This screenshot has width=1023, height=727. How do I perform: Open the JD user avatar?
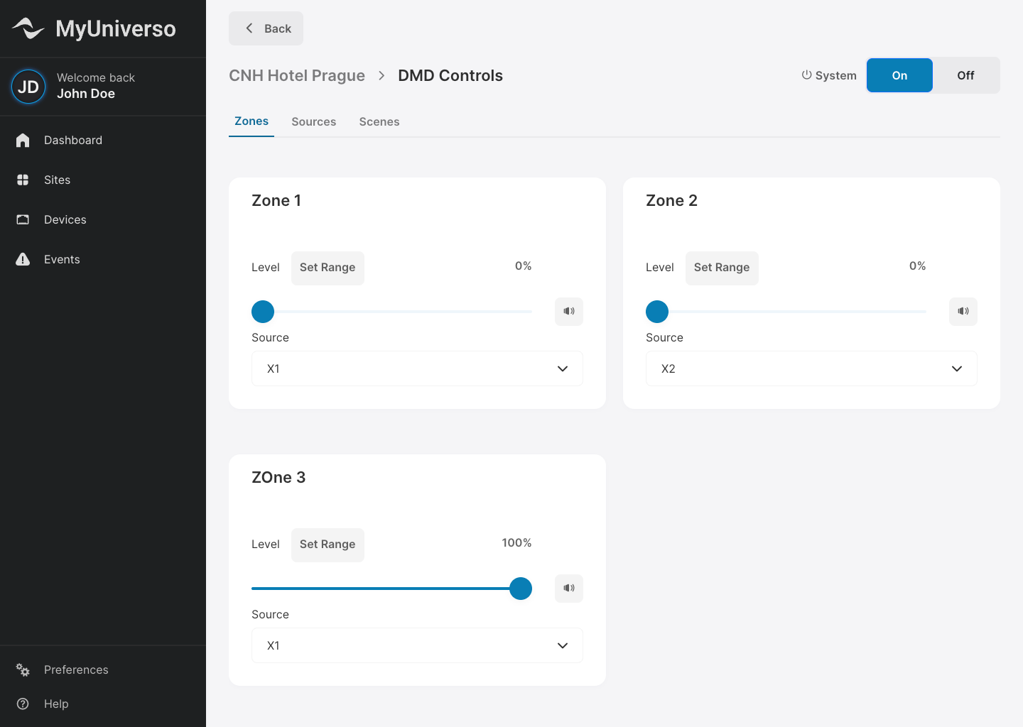(x=28, y=87)
